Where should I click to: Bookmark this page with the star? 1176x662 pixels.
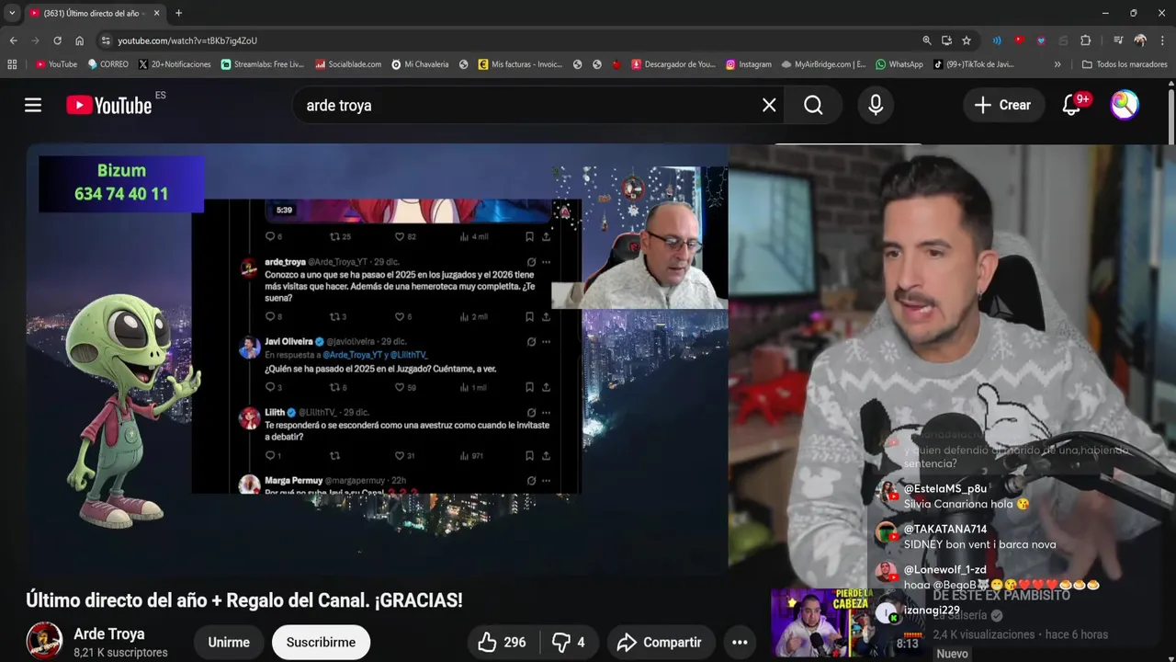(x=967, y=40)
